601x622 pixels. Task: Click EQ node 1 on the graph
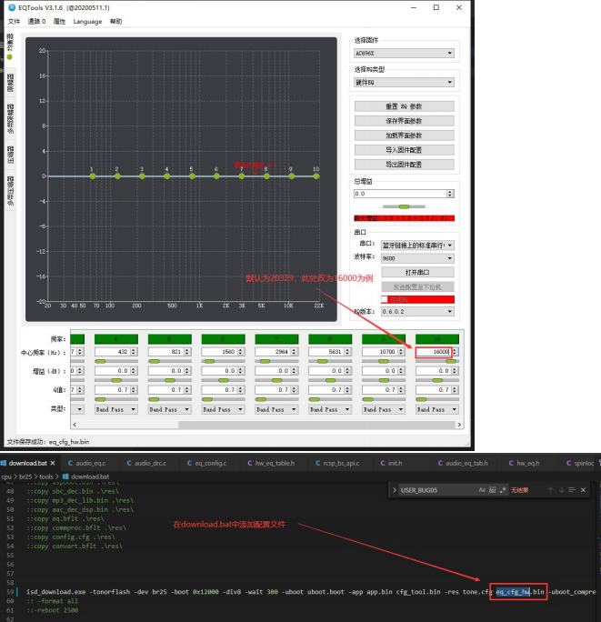tap(93, 176)
